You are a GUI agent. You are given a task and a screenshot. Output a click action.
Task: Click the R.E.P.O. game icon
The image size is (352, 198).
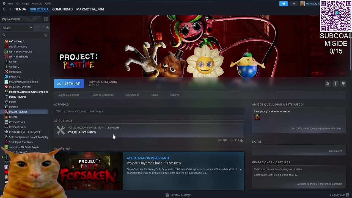click(6, 117)
